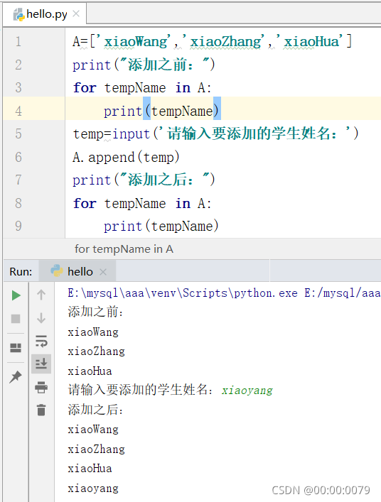Stop the running process
Viewport: 381px width, 502px height.
coord(16,319)
